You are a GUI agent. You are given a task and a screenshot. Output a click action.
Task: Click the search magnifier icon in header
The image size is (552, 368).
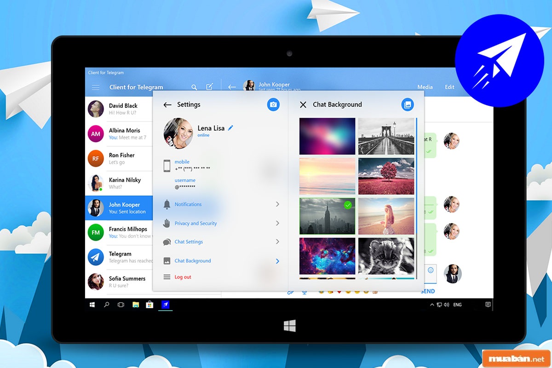tap(195, 87)
